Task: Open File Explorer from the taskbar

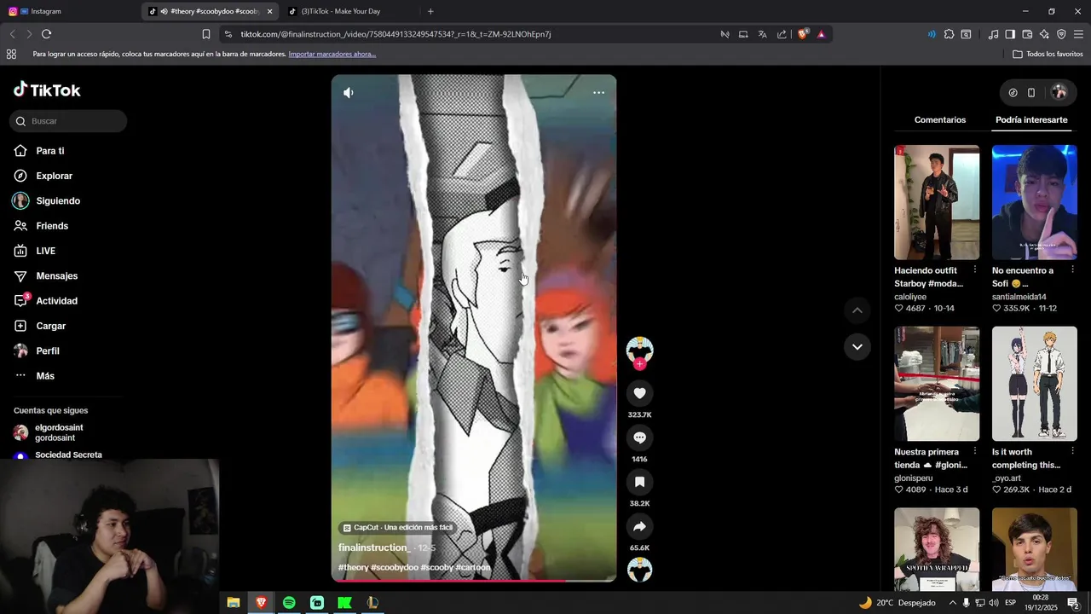Action: [233, 603]
